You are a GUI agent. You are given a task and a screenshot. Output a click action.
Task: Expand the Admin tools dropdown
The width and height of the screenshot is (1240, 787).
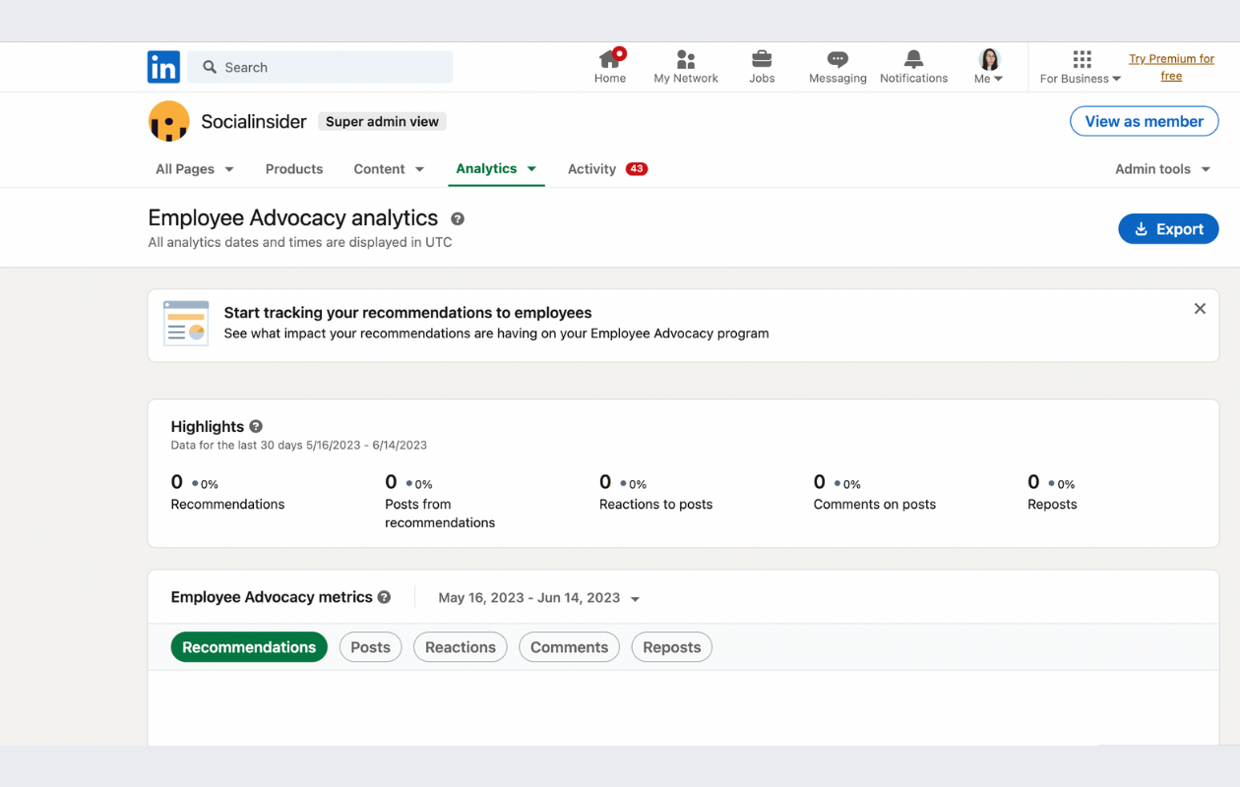pyautogui.click(x=1162, y=169)
